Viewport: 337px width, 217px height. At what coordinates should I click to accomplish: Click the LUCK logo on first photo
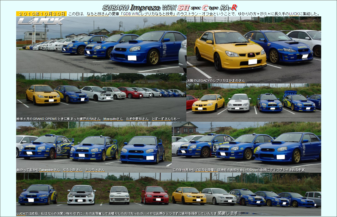tap(41, 21)
